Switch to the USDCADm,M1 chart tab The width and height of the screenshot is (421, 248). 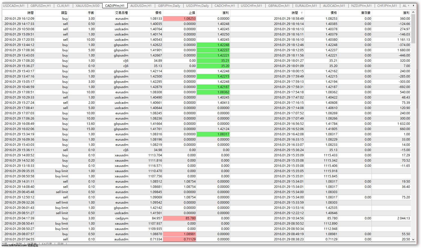14,6
